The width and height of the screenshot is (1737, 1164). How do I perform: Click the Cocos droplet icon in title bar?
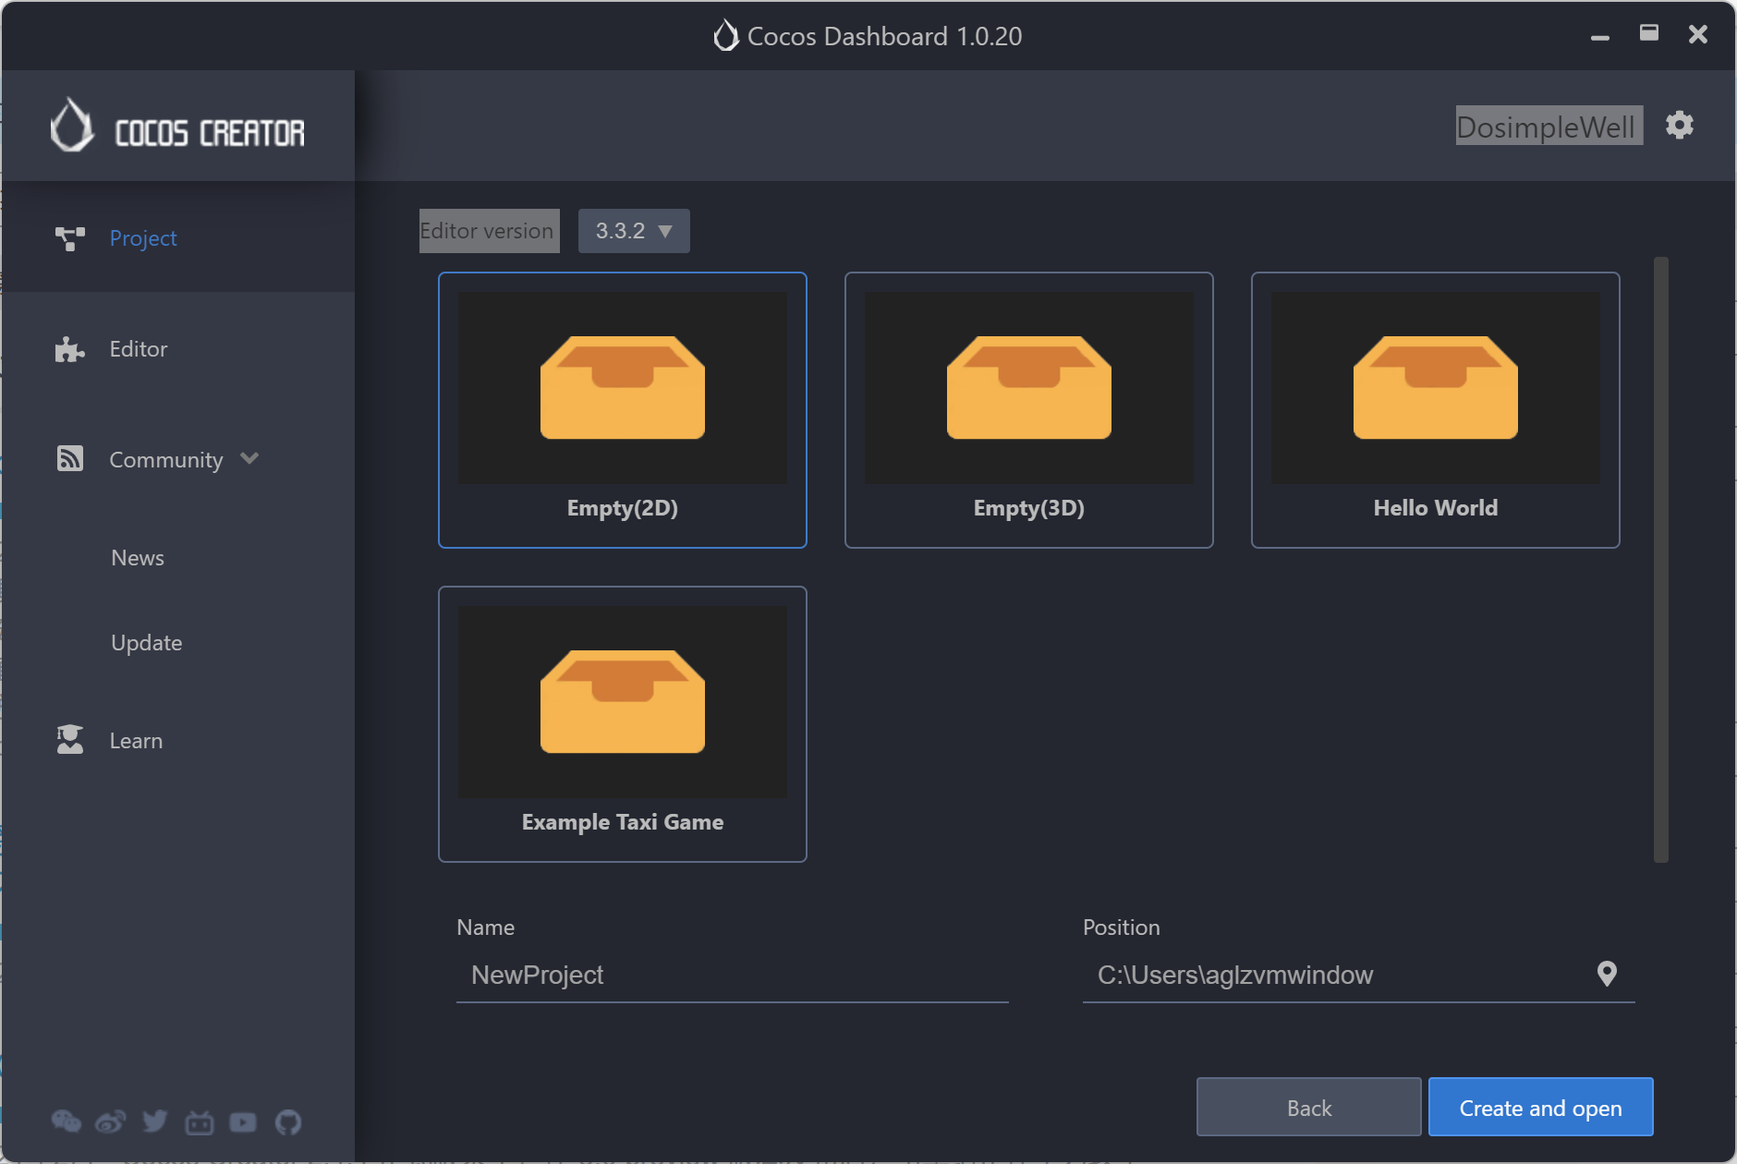pos(726,35)
